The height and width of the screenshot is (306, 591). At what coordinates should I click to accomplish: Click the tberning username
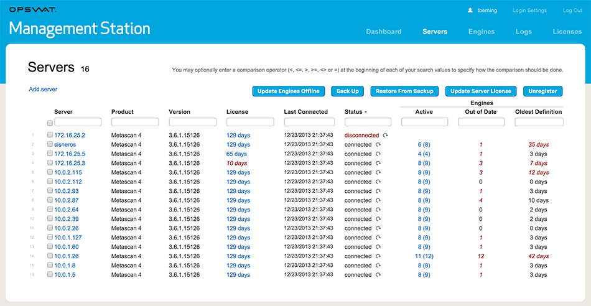(486, 11)
